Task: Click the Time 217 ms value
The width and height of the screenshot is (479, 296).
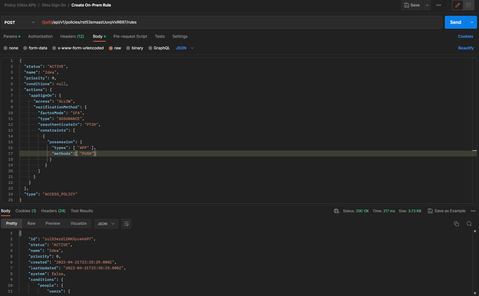Action: tap(384, 211)
